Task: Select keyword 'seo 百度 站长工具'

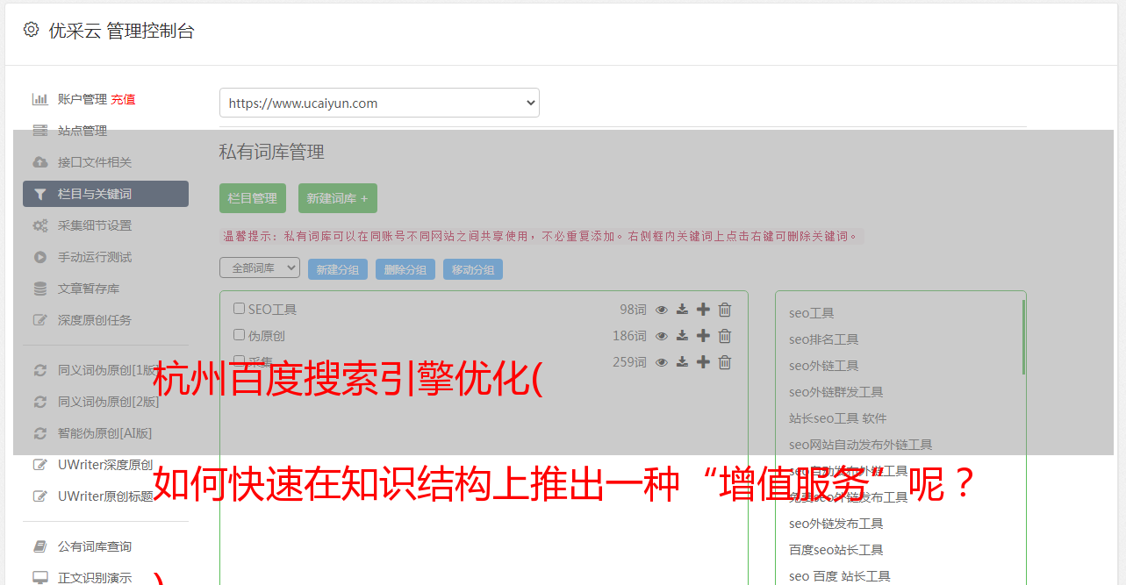Action: 840,576
